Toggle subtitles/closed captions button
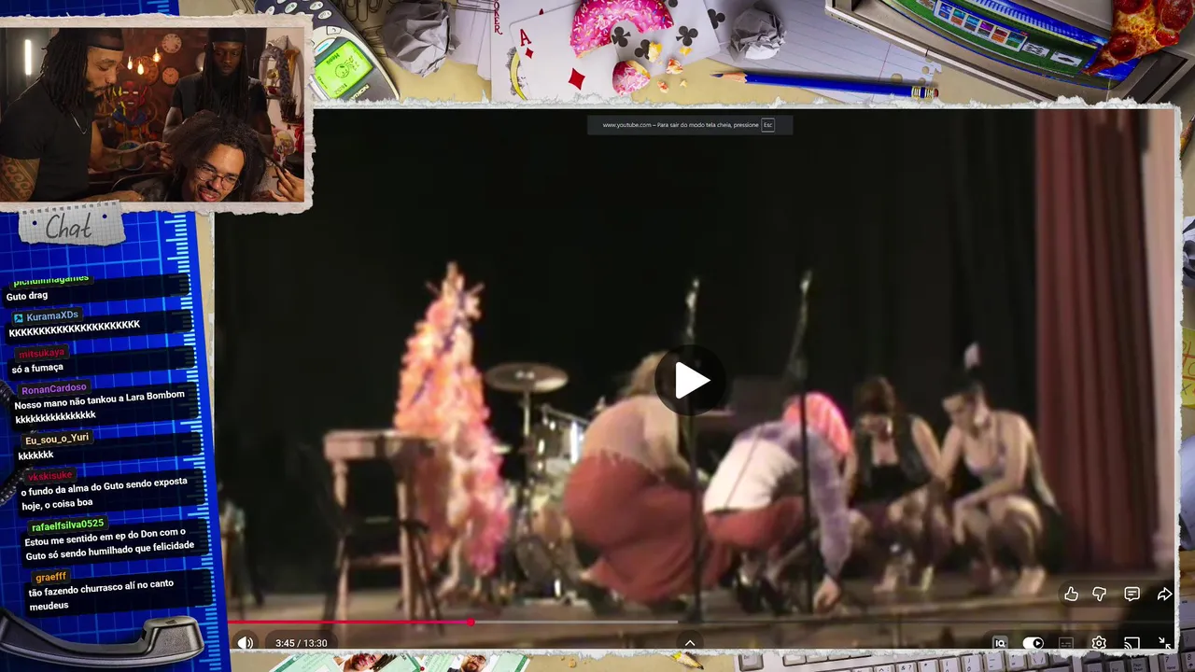Screen dimensions: 1195x672 (1066, 643)
